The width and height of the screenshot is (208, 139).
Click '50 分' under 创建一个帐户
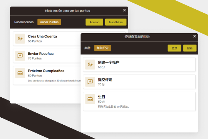(x=101, y=67)
